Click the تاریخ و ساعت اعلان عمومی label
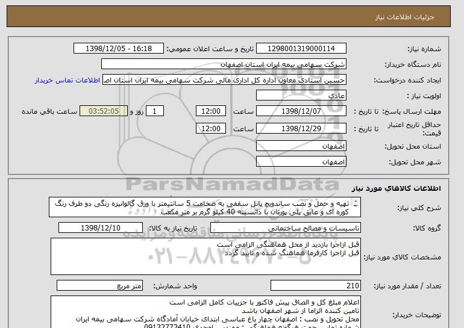 (x=210, y=49)
